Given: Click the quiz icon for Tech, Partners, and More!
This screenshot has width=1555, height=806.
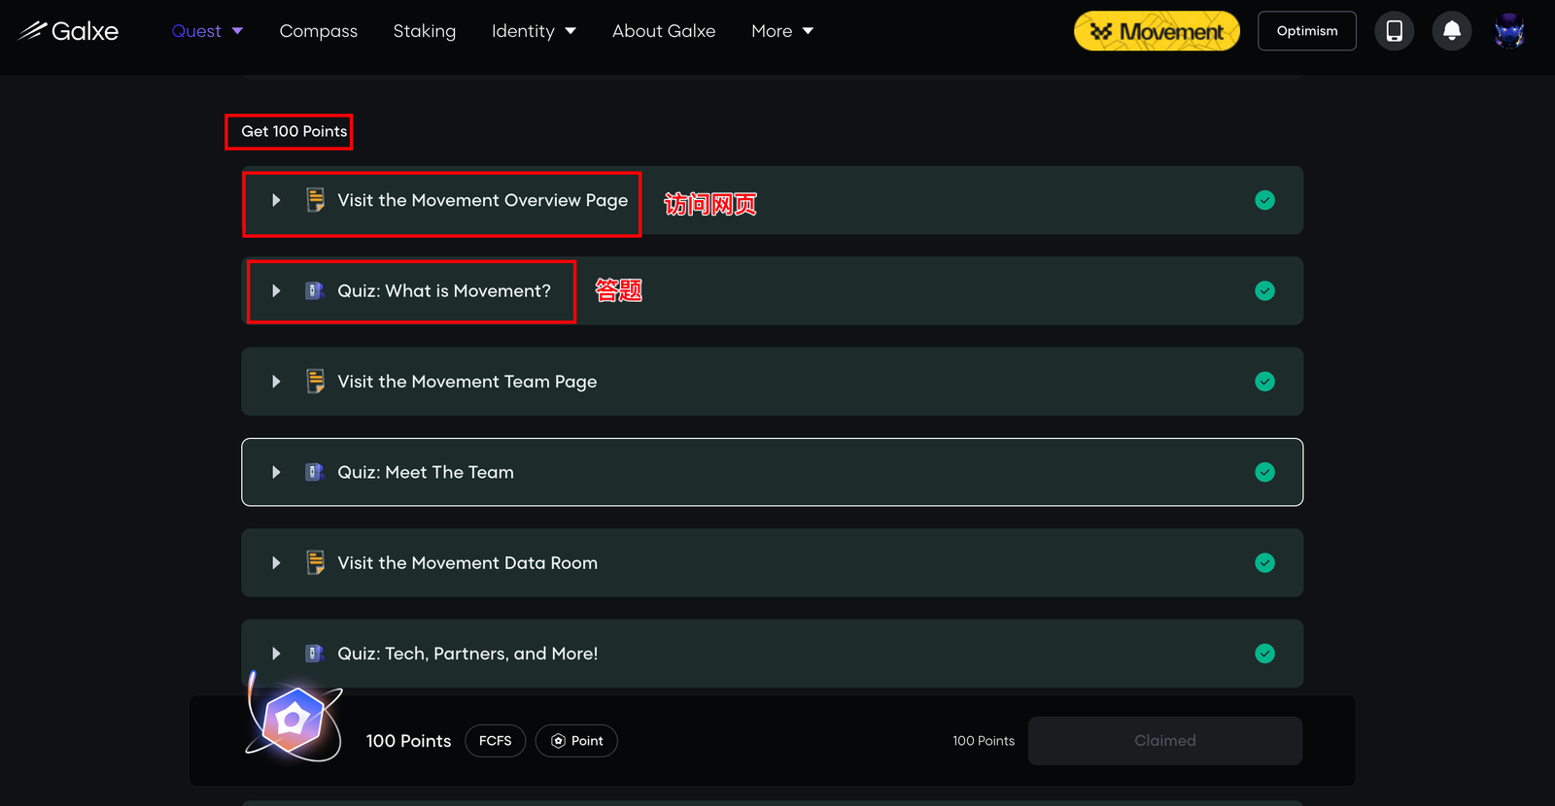Looking at the screenshot, I should [314, 654].
